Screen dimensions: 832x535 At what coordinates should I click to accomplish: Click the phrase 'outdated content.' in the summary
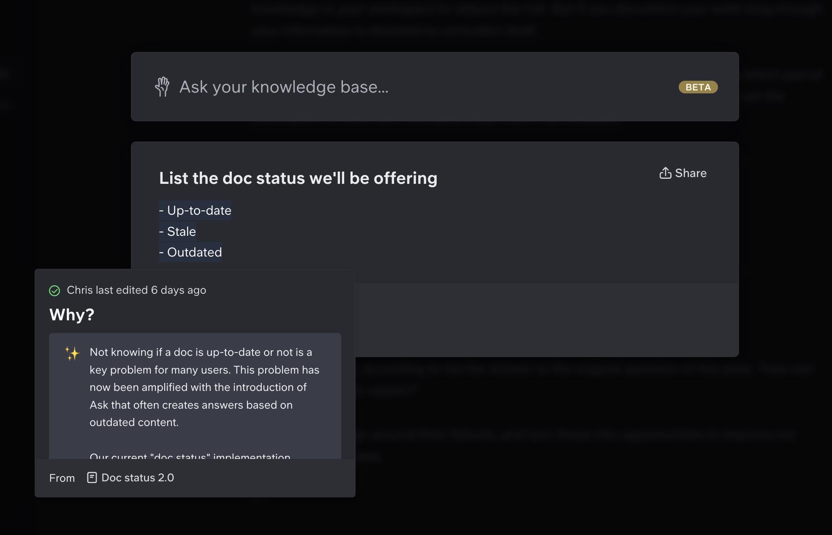click(x=134, y=423)
